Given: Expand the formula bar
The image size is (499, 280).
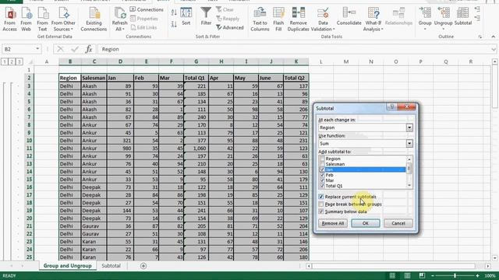Looking at the screenshot, I should tap(494, 49).
